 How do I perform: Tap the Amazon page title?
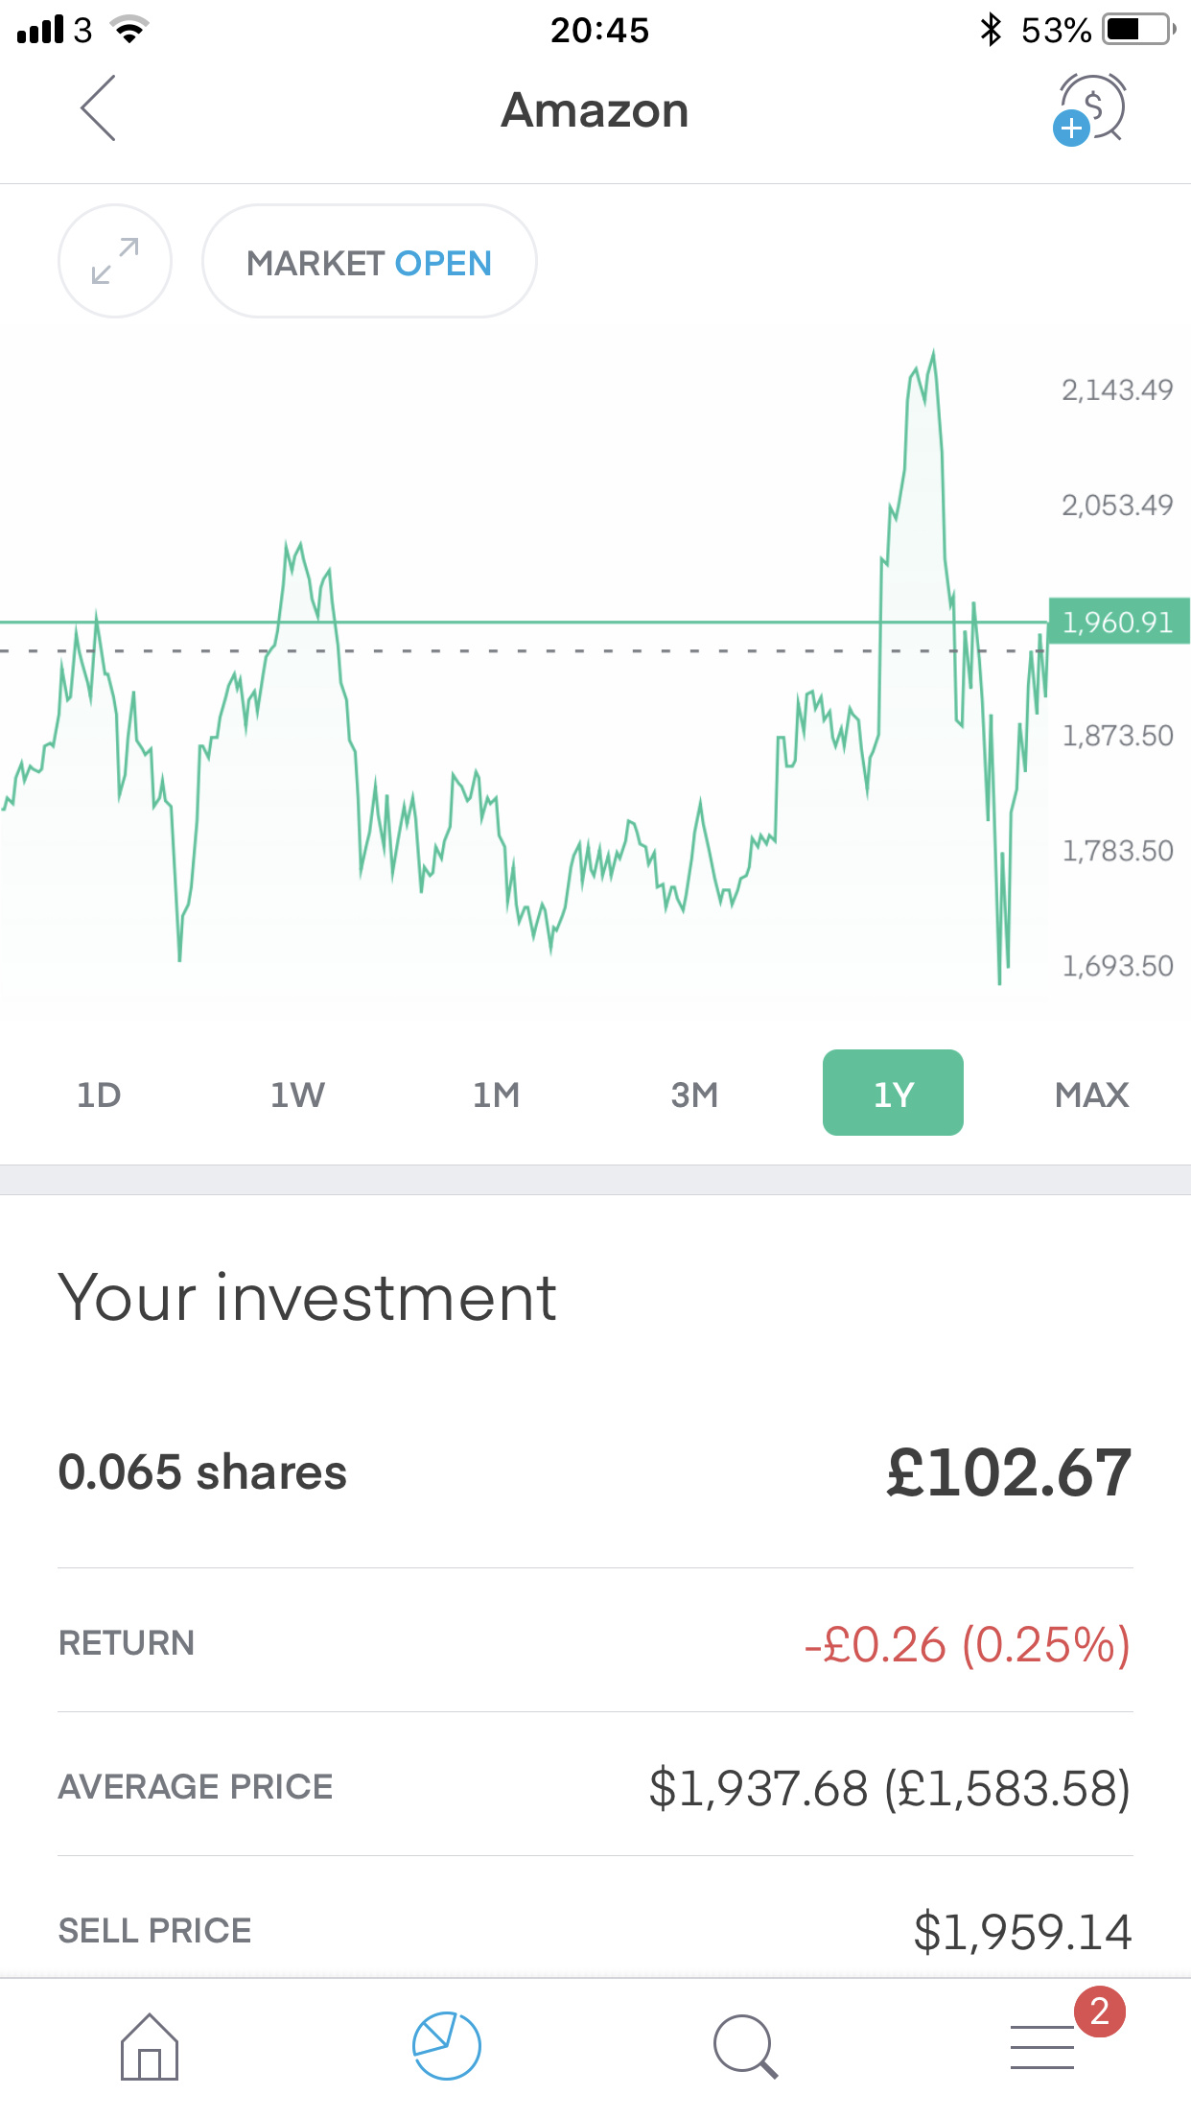click(595, 110)
